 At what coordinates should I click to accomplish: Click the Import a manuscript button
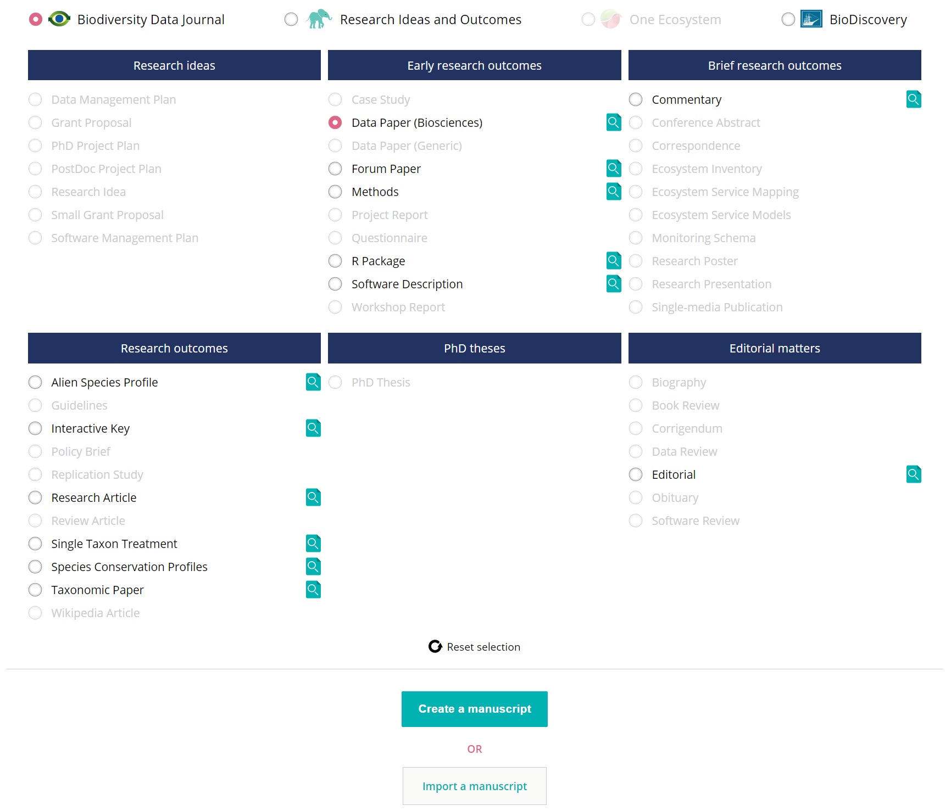tap(475, 786)
